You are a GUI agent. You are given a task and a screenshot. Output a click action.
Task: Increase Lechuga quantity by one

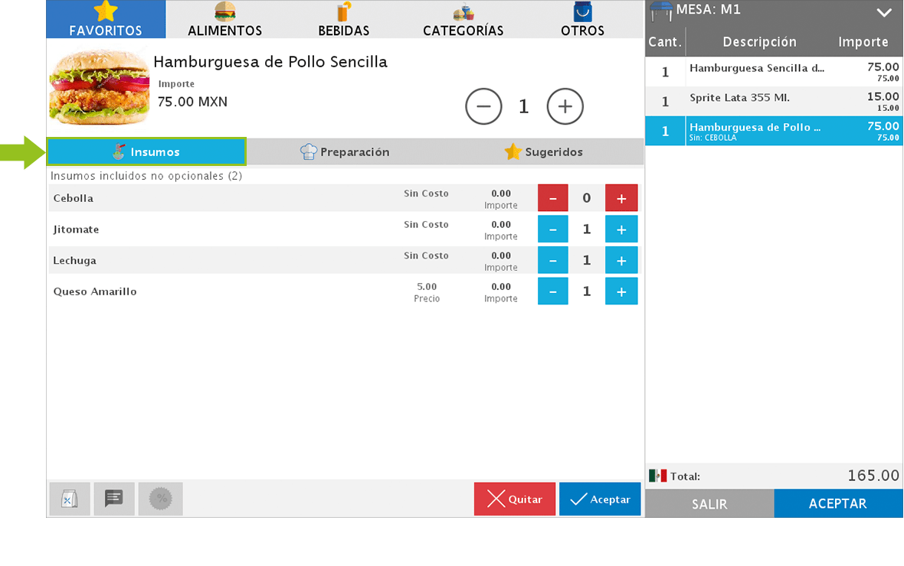coord(621,261)
